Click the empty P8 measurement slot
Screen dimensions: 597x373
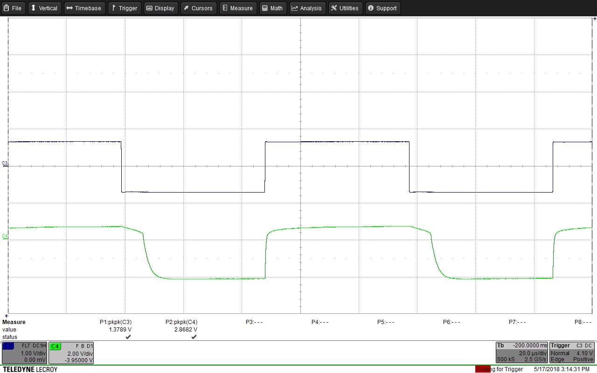coord(583,322)
